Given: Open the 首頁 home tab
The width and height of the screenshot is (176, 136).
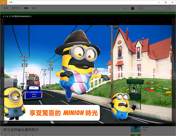Looking at the screenshot, I should click(x=6, y=8).
